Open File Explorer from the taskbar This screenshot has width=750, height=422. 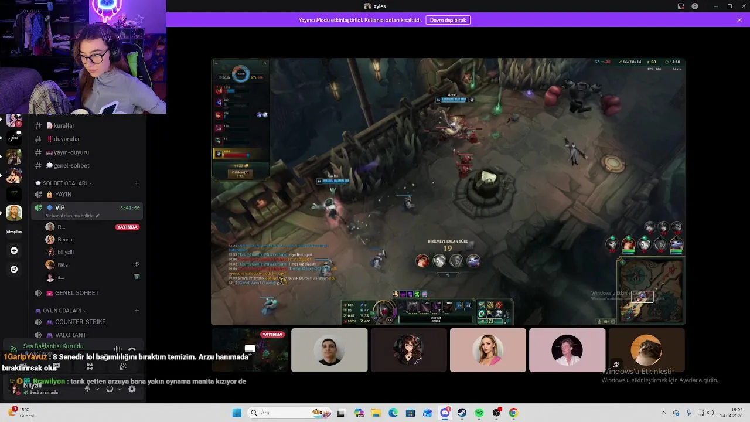376,413
